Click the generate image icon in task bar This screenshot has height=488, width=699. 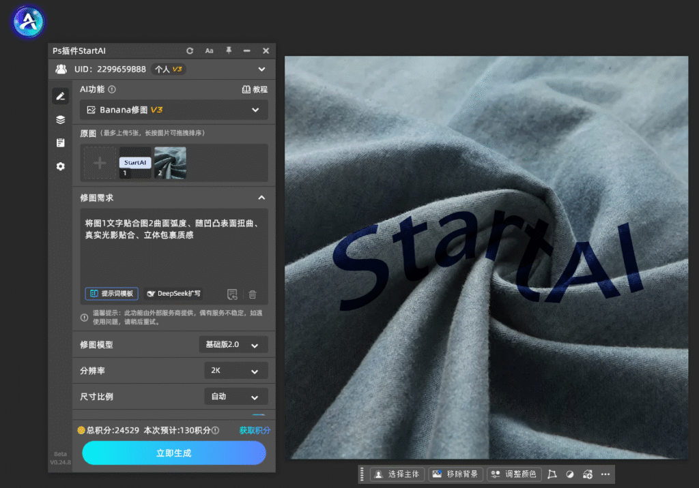click(588, 474)
